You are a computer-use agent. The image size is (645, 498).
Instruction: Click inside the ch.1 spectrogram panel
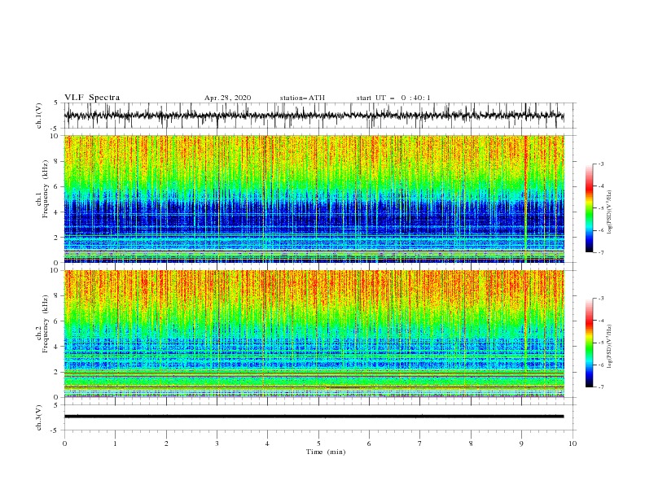point(314,199)
